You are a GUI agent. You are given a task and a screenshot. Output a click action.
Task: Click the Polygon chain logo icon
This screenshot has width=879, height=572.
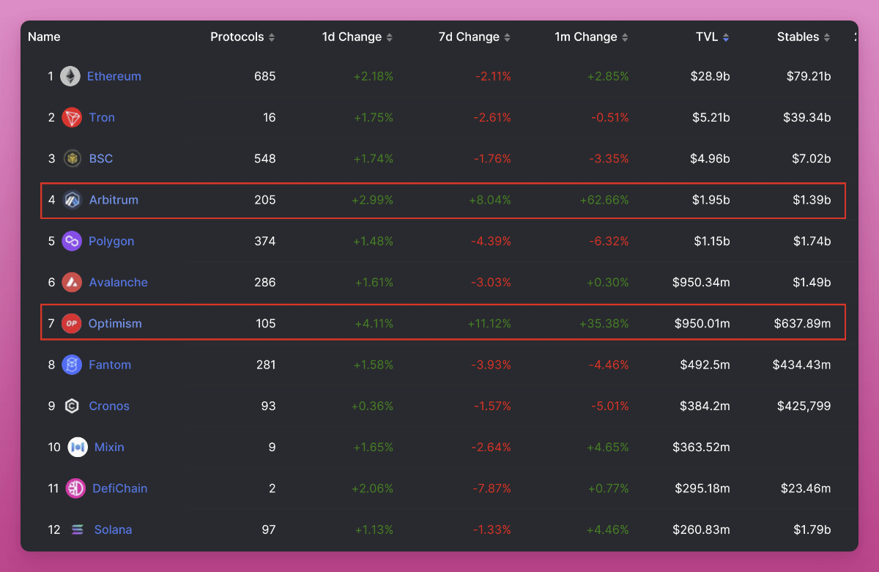72,241
